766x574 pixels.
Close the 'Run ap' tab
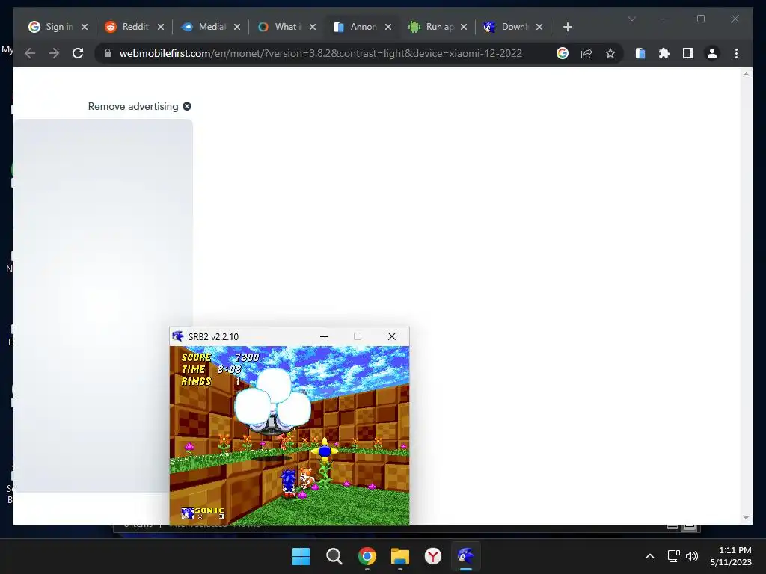pyautogui.click(x=464, y=27)
